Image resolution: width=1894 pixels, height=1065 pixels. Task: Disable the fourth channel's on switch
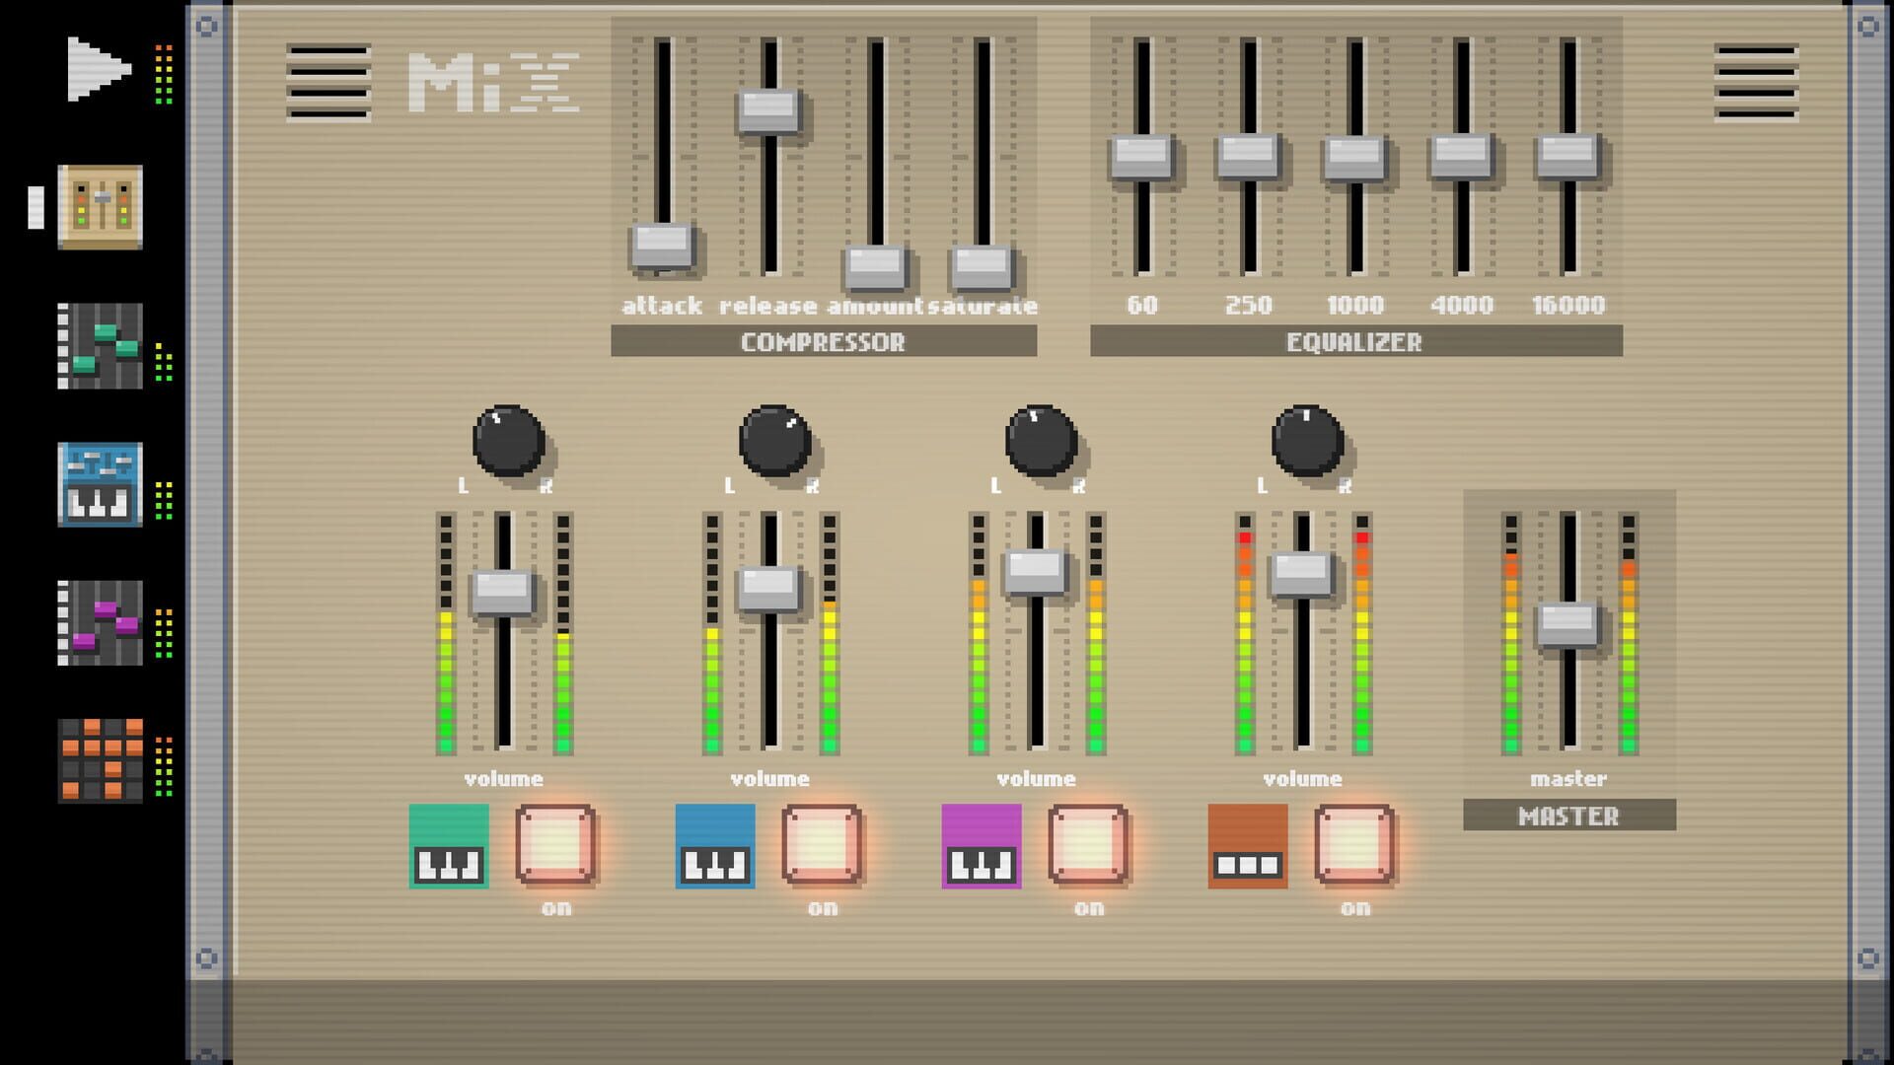click(x=1353, y=846)
